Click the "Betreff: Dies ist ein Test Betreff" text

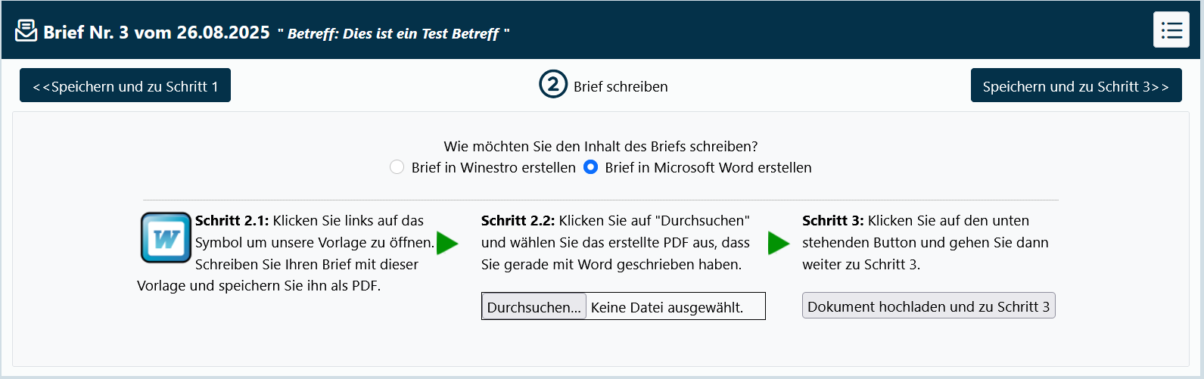[393, 34]
